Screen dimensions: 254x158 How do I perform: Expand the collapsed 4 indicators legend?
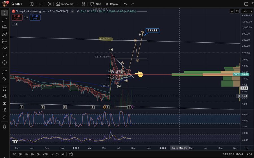click(15, 24)
